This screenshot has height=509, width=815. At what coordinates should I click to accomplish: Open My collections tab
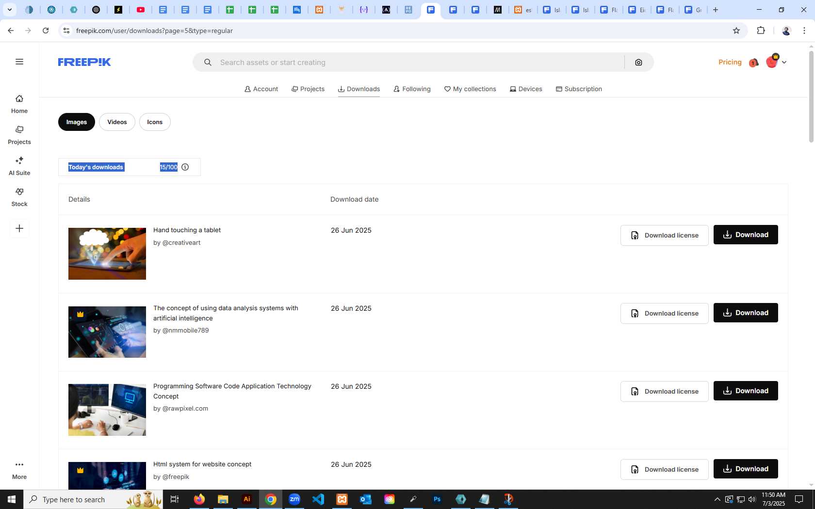(470, 89)
